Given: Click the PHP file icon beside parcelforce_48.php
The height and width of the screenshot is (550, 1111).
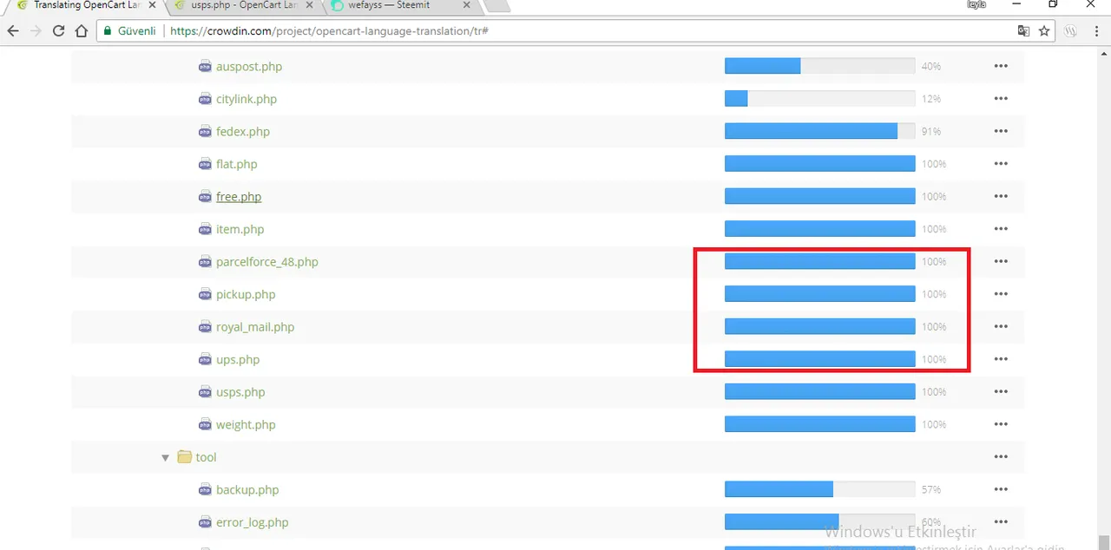Looking at the screenshot, I should coord(205,261).
